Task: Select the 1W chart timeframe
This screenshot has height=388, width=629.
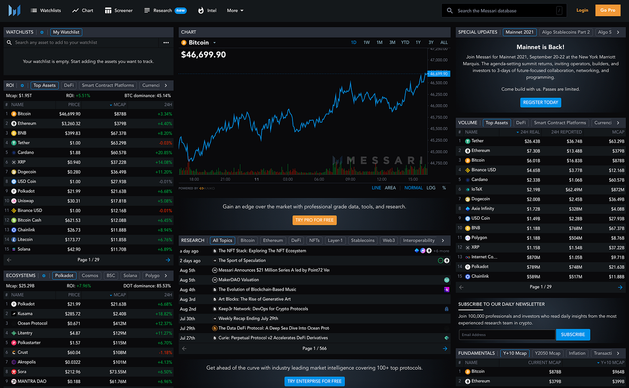Action: 367,43
